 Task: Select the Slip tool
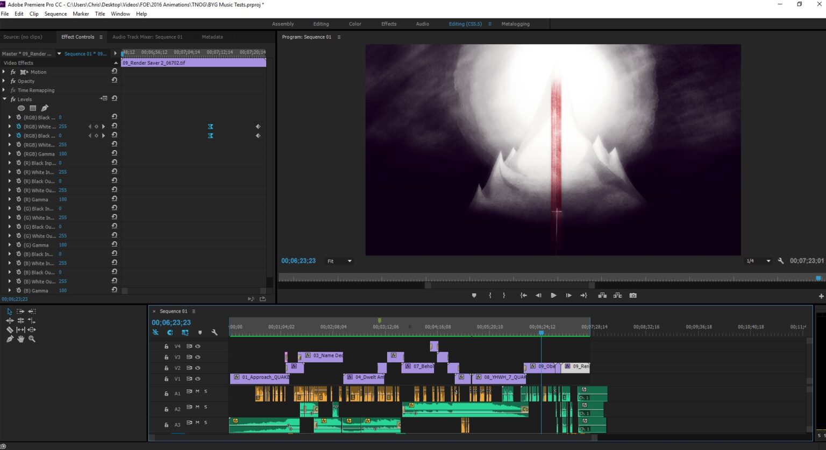(x=20, y=329)
